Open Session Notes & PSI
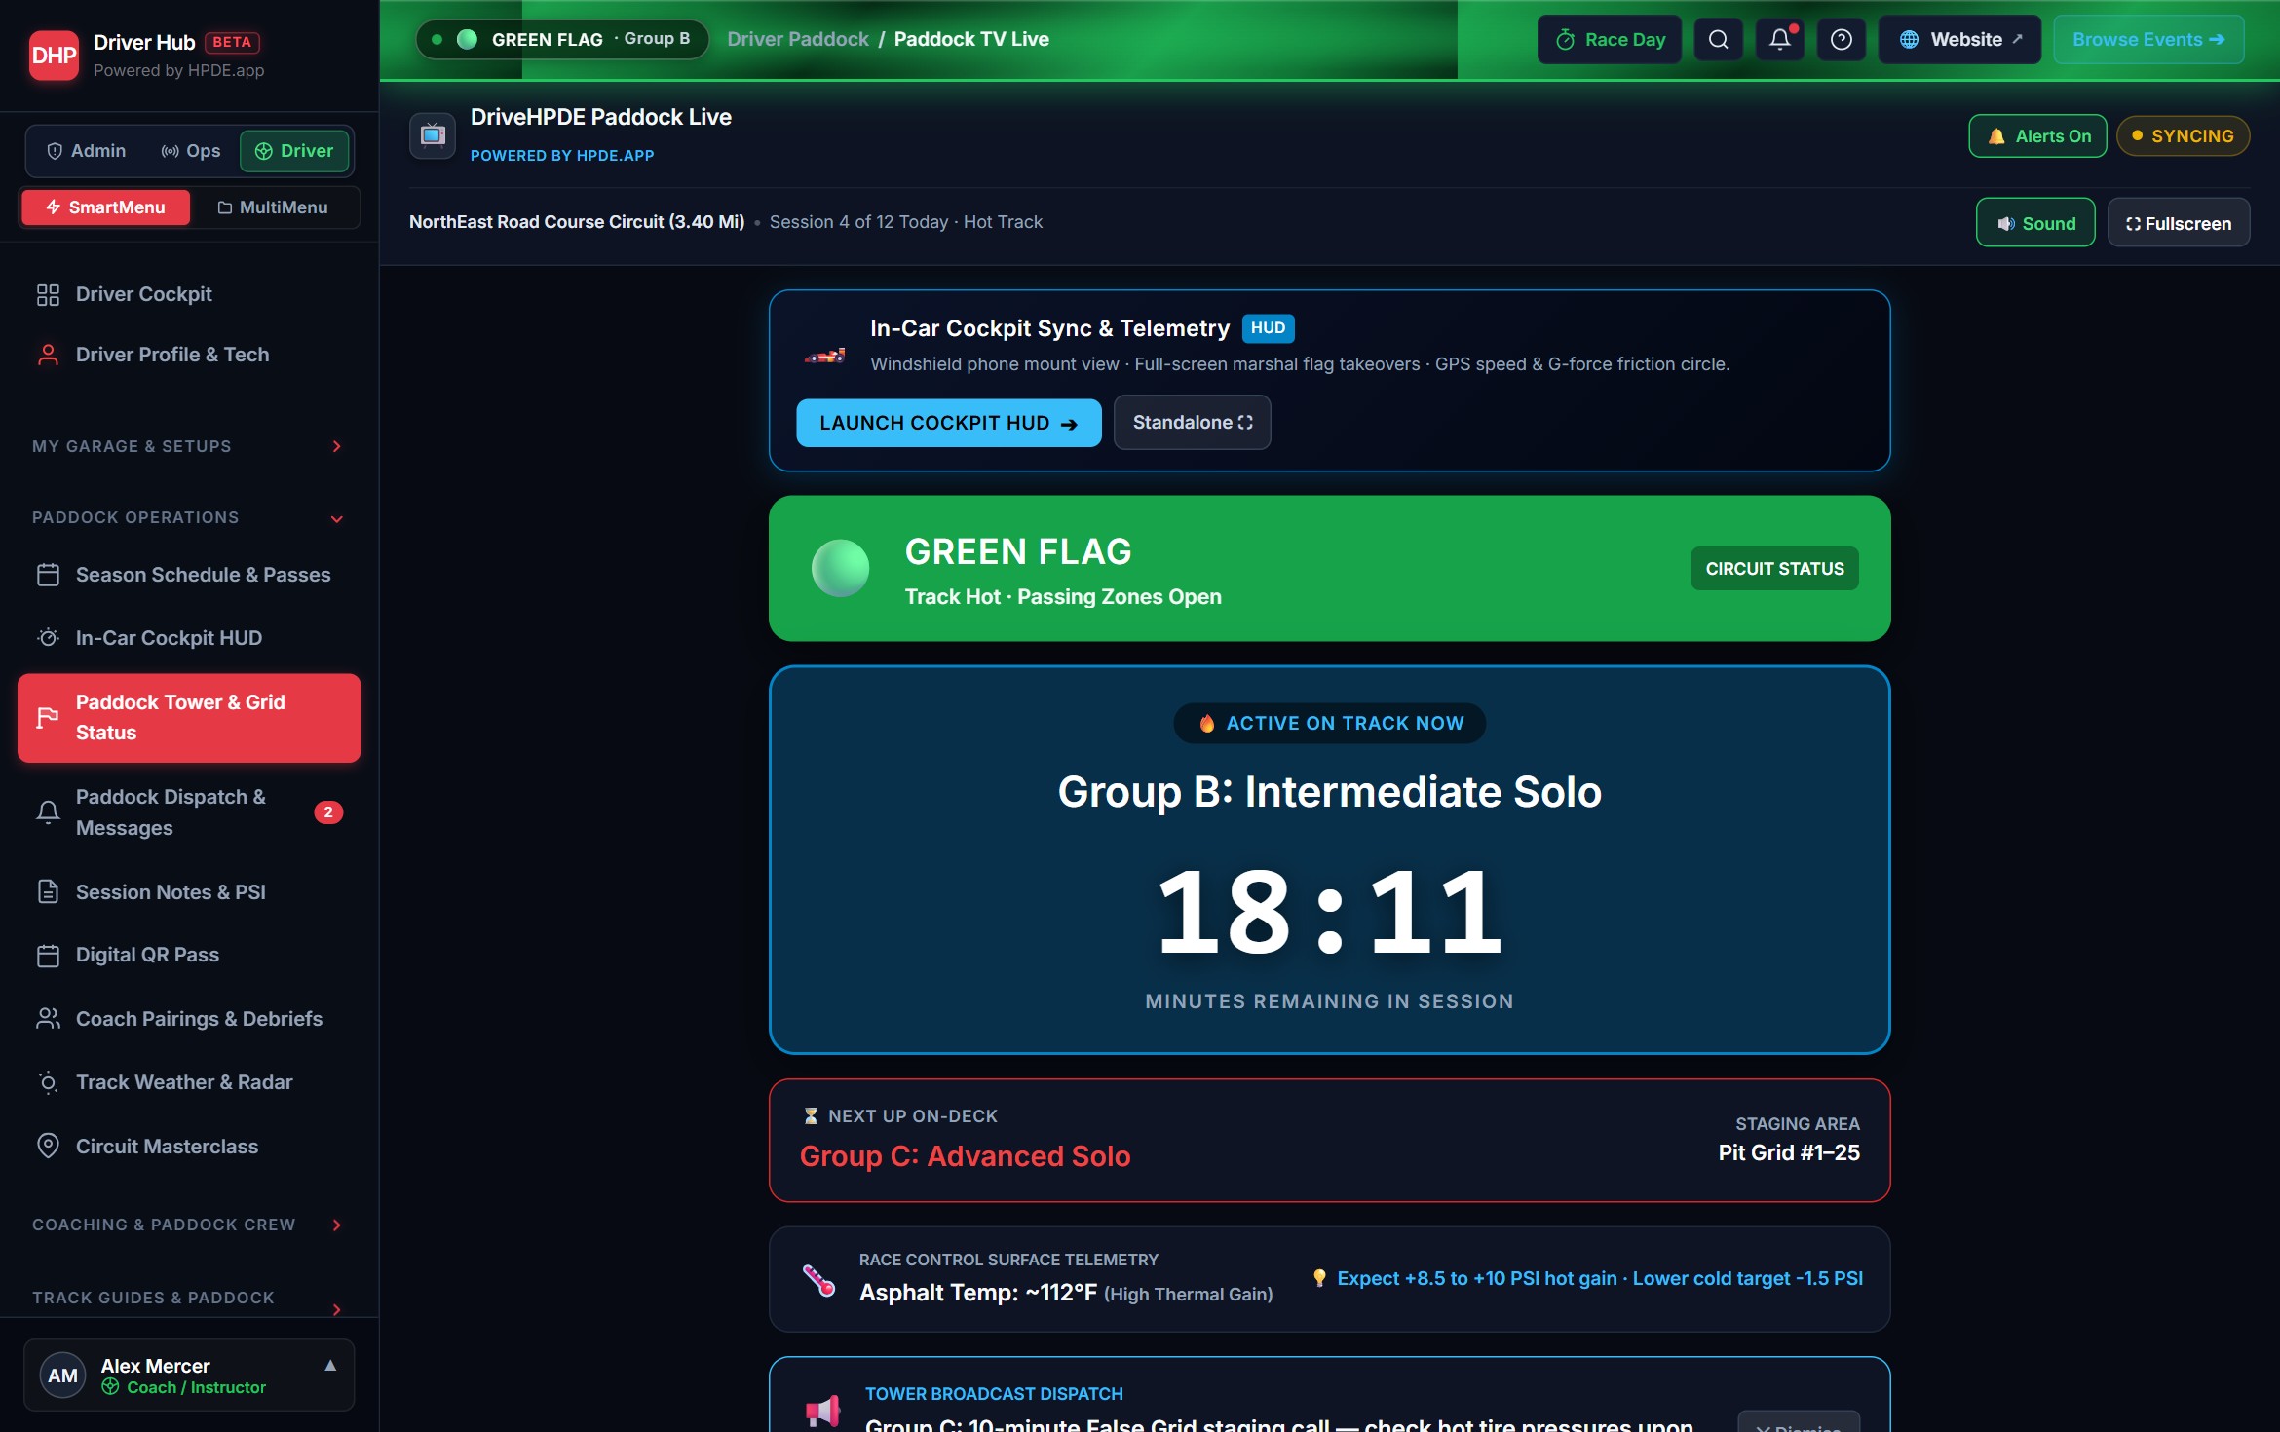 pos(189,892)
